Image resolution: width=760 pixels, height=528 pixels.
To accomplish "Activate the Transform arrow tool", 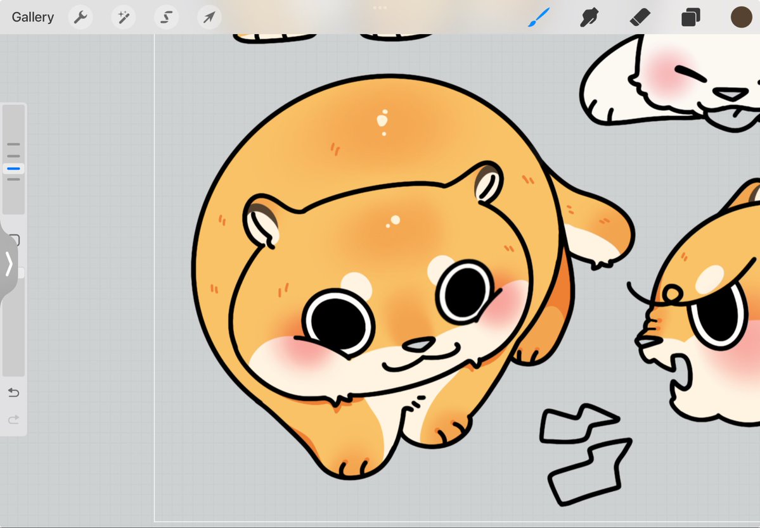I will (x=209, y=18).
